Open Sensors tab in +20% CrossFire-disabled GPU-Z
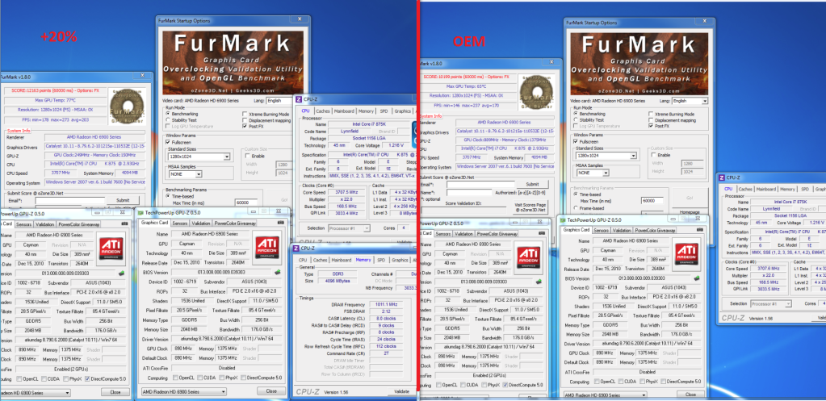This screenshot has height=401, width=826. click(x=179, y=223)
